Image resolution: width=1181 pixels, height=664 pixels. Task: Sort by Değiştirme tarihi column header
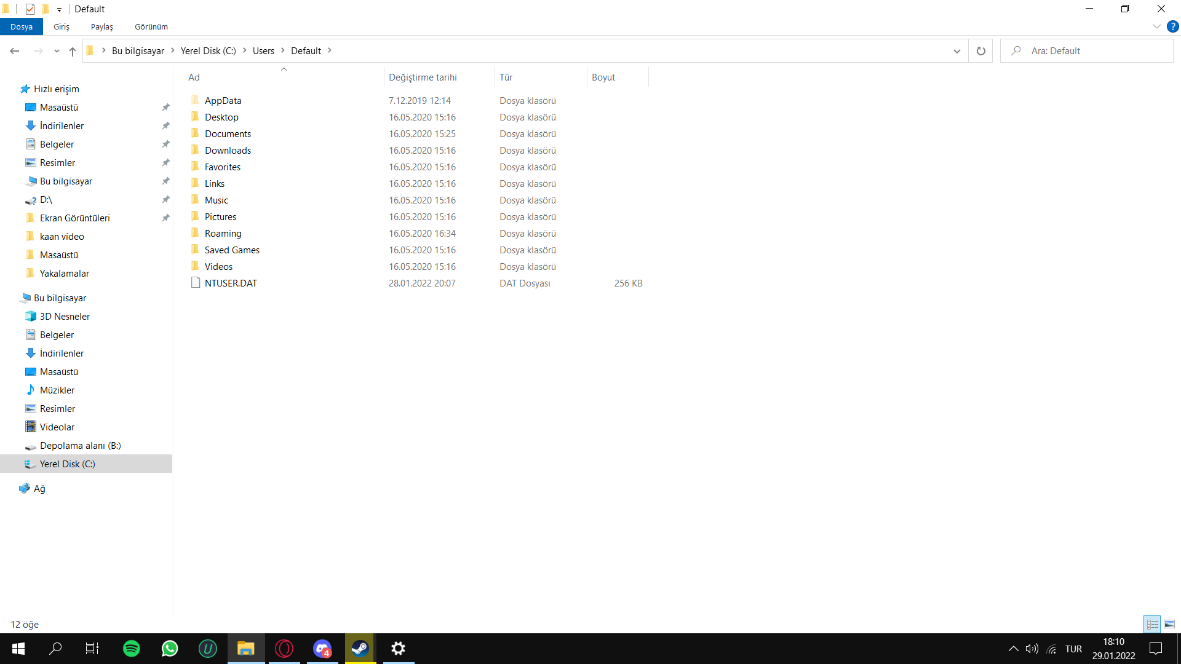pos(423,77)
